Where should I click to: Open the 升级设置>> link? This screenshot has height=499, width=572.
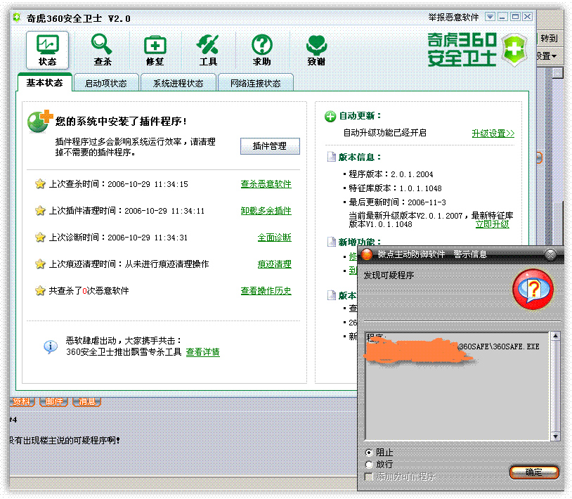pyautogui.click(x=493, y=133)
